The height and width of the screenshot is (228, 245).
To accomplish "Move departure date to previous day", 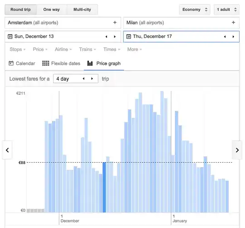I will pos(107,37).
